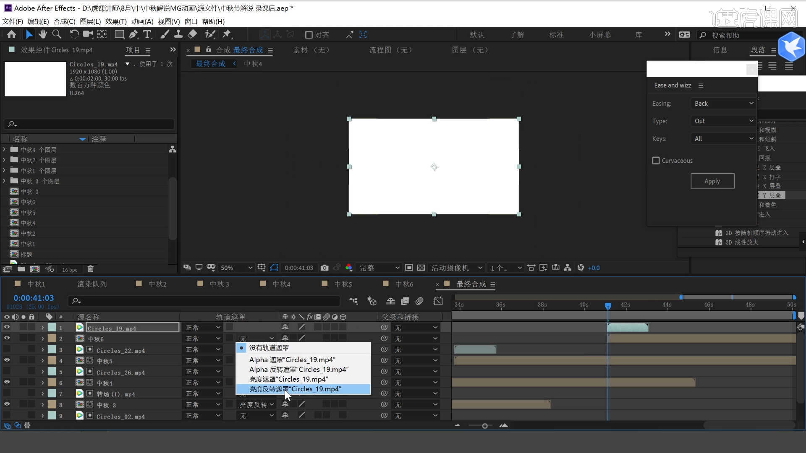Screen dimensions: 806x453
Task: Click Apply button in Ease and Wizz panel
Action: coord(712,180)
